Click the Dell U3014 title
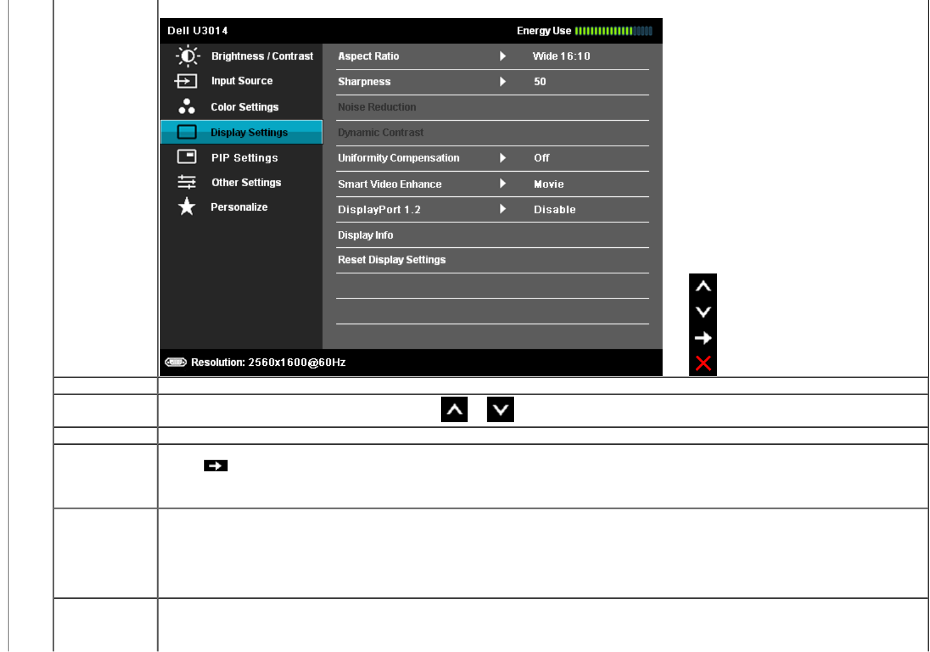The image size is (930, 652). pyautogui.click(x=198, y=30)
